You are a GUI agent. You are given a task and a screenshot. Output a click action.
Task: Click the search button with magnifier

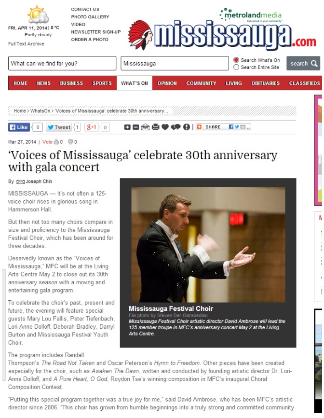[303, 63]
